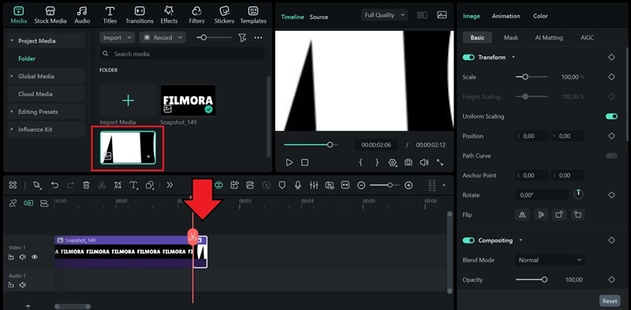Open the Templates tab

point(253,15)
